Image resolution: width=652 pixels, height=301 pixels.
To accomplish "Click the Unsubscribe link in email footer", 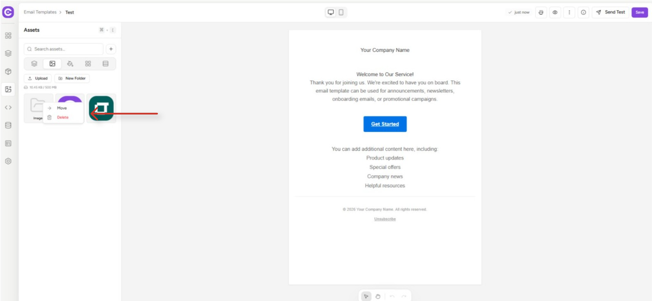I will pos(385,219).
